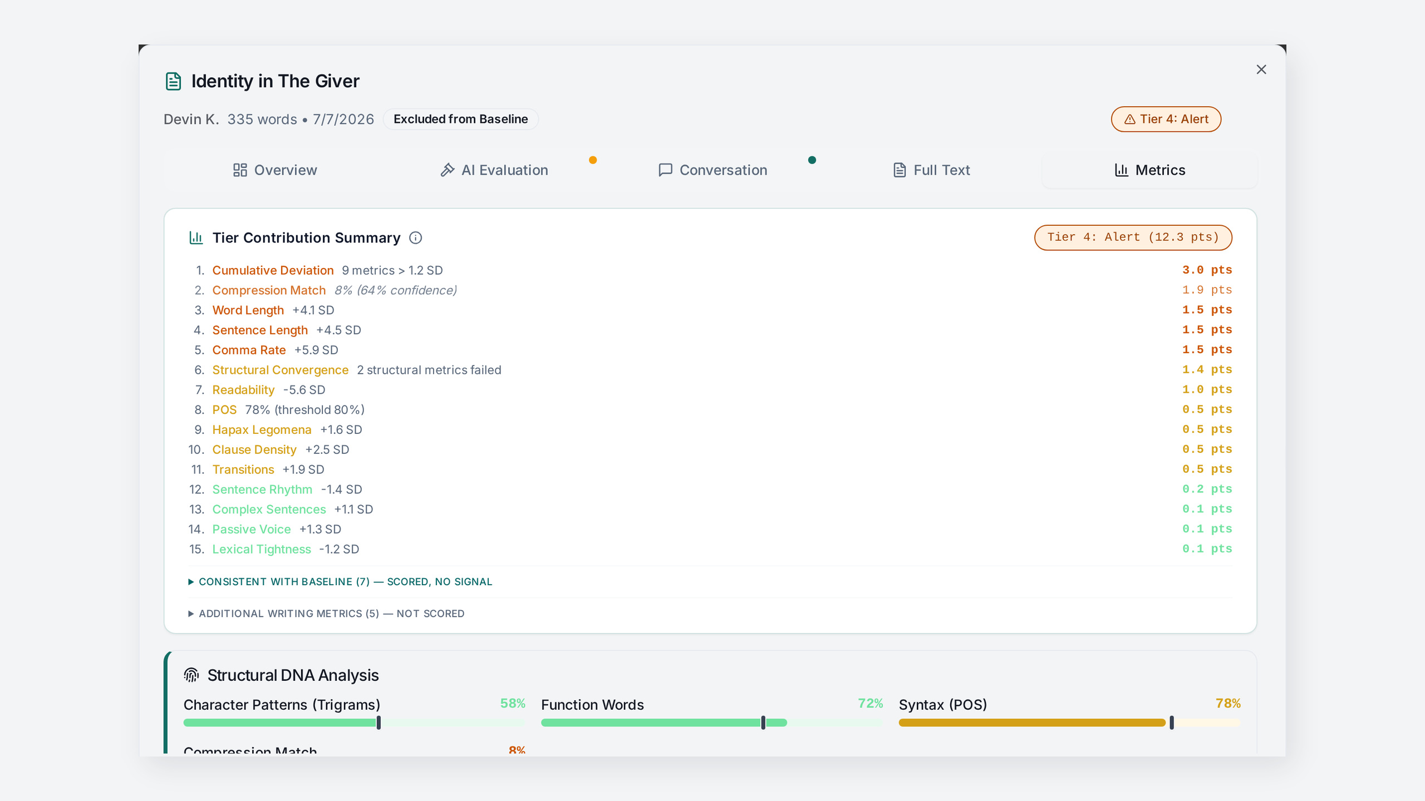The width and height of the screenshot is (1425, 801).
Task: Click the Tier 4: Alert badge
Action: click(x=1166, y=119)
